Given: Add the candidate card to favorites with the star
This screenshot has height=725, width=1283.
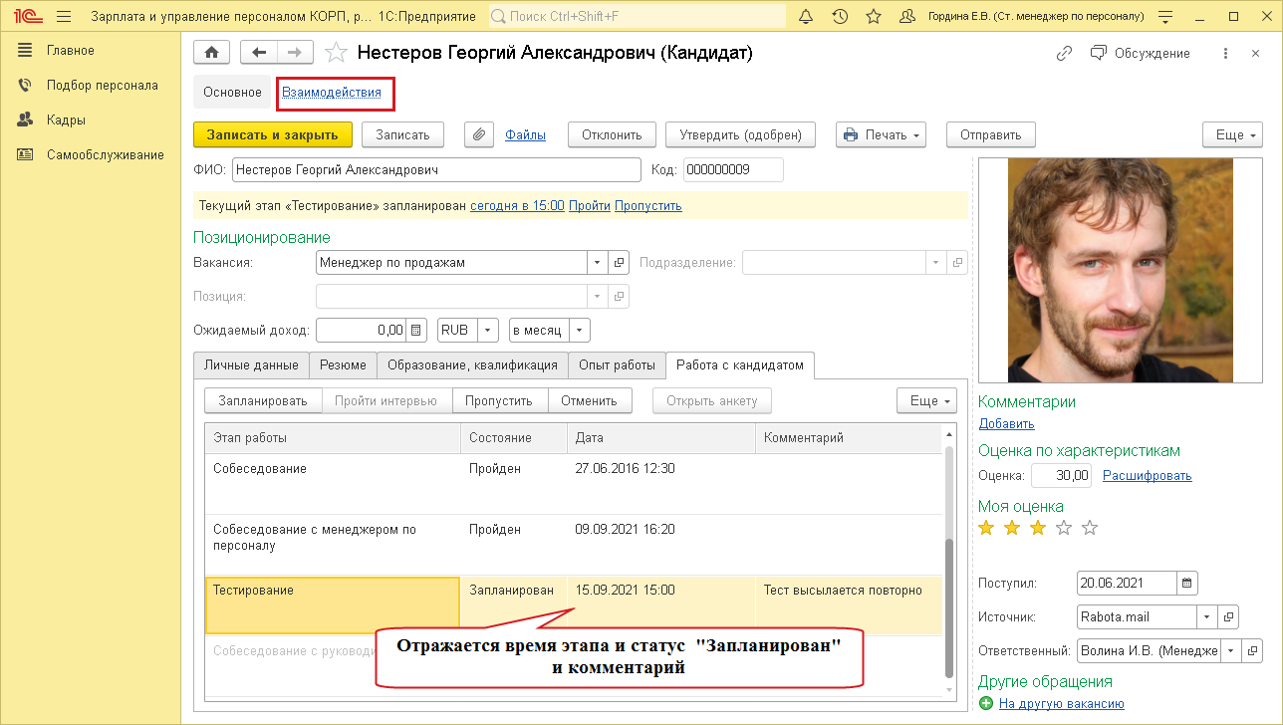Looking at the screenshot, I should coord(336,53).
